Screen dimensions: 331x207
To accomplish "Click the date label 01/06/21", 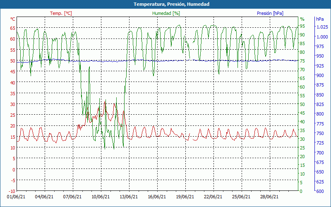I will point(16,197).
